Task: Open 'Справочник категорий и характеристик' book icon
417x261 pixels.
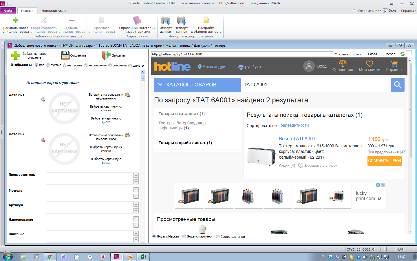Action: point(137,20)
